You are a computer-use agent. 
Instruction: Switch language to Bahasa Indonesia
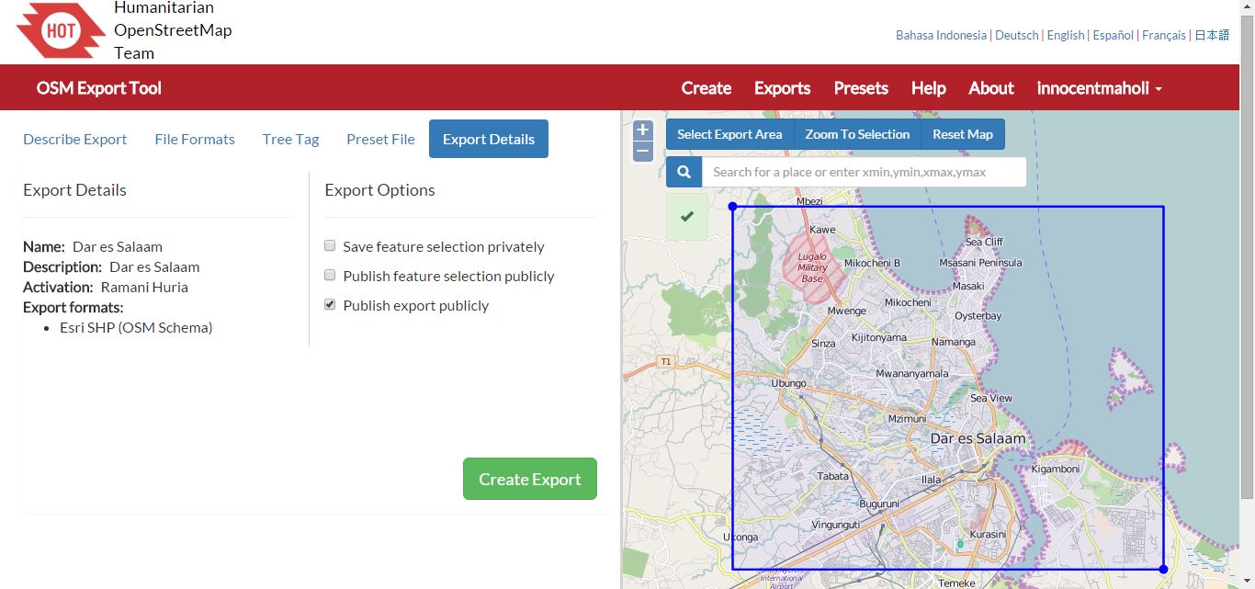941,35
